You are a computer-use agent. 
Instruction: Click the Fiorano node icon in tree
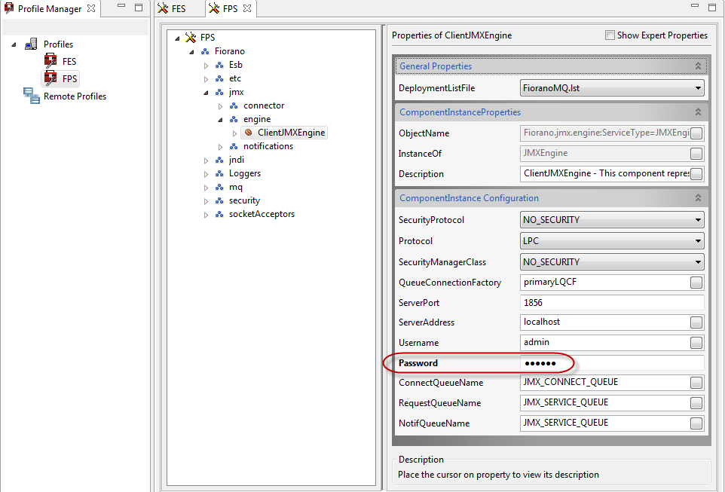(x=205, y=51)
